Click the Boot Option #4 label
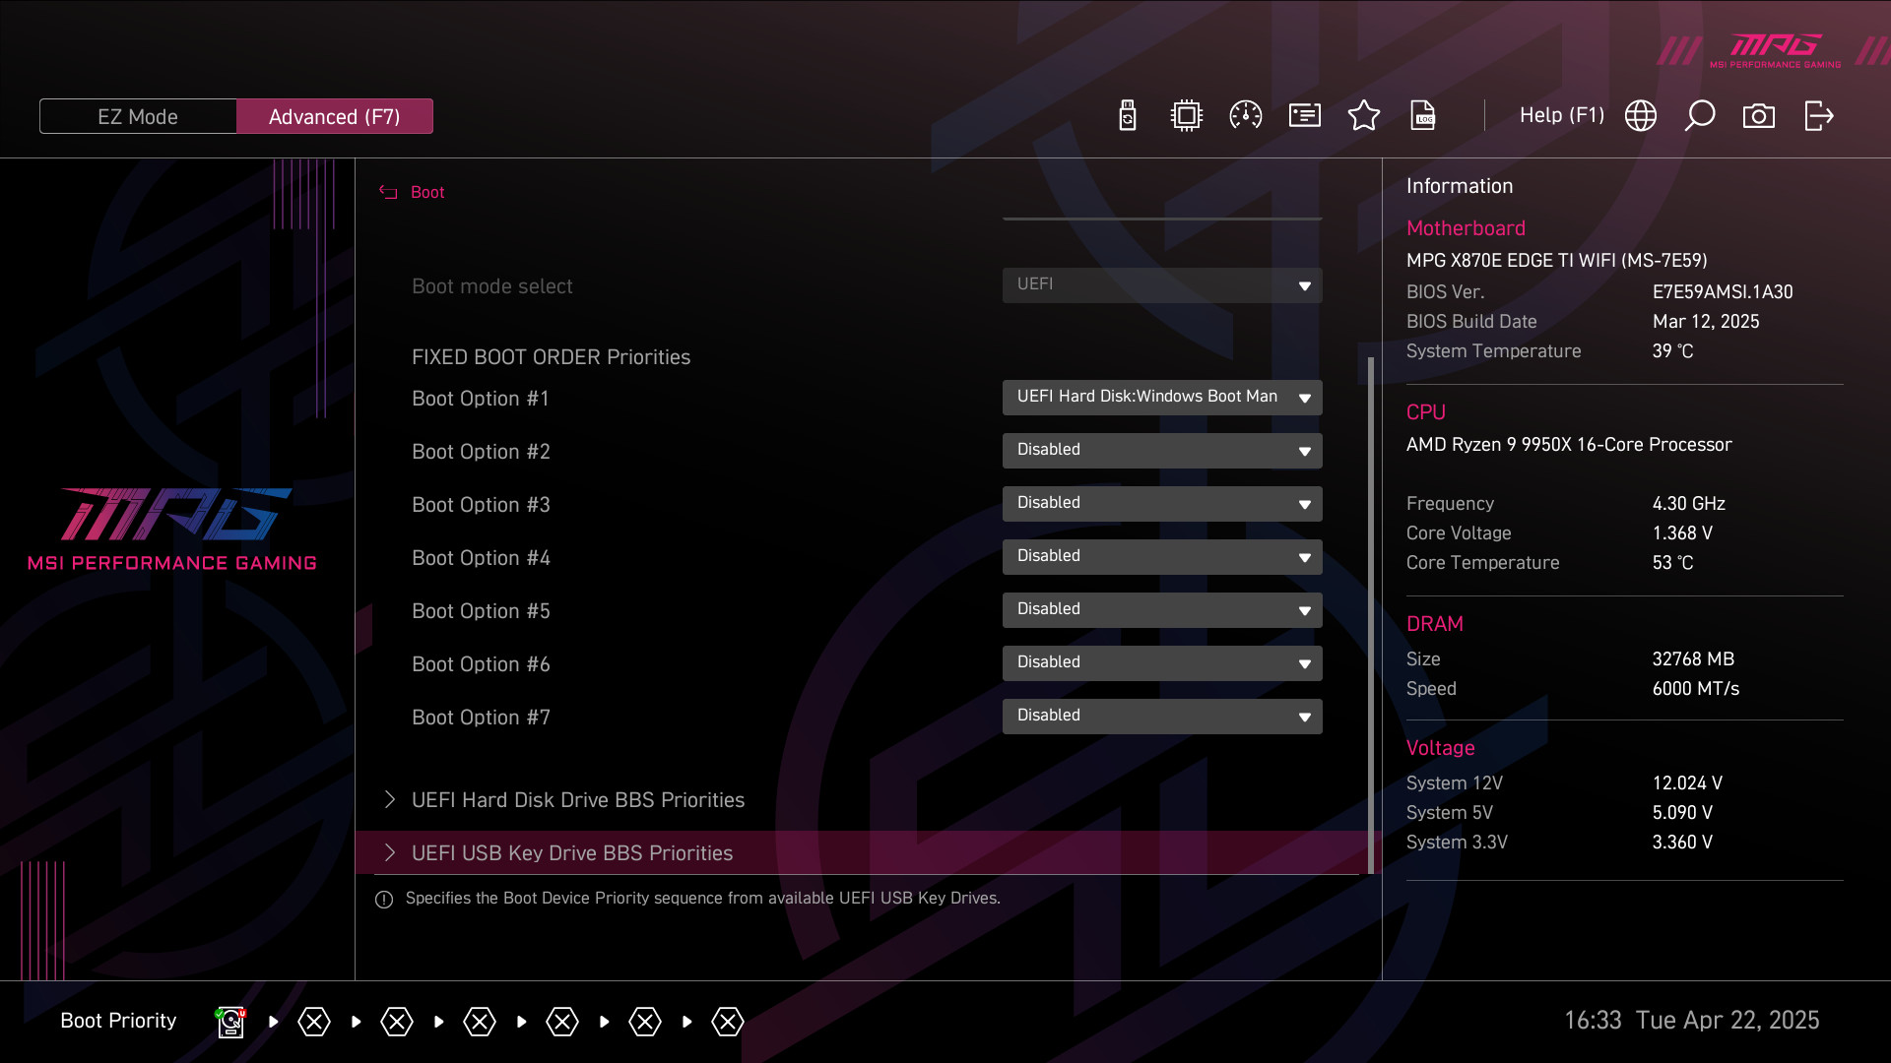1891x1063 pixels. click(481, 558)
